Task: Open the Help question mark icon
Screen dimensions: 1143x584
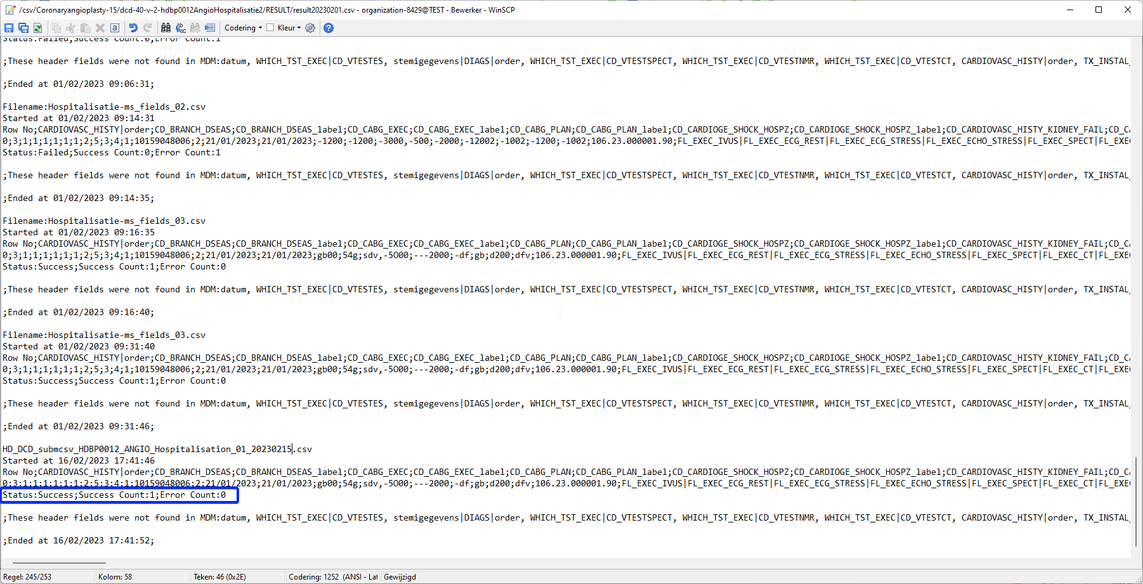Action: (328, 28)
